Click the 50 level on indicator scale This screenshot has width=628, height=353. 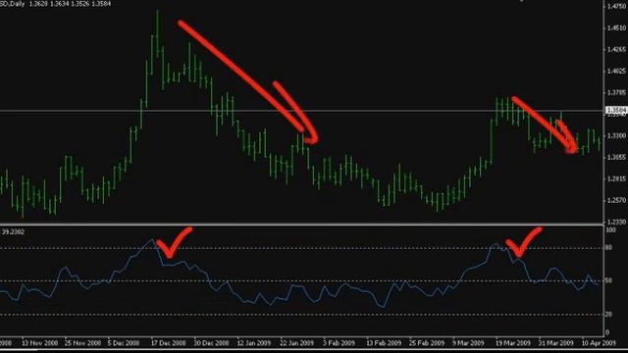click(x=608, y=280)
